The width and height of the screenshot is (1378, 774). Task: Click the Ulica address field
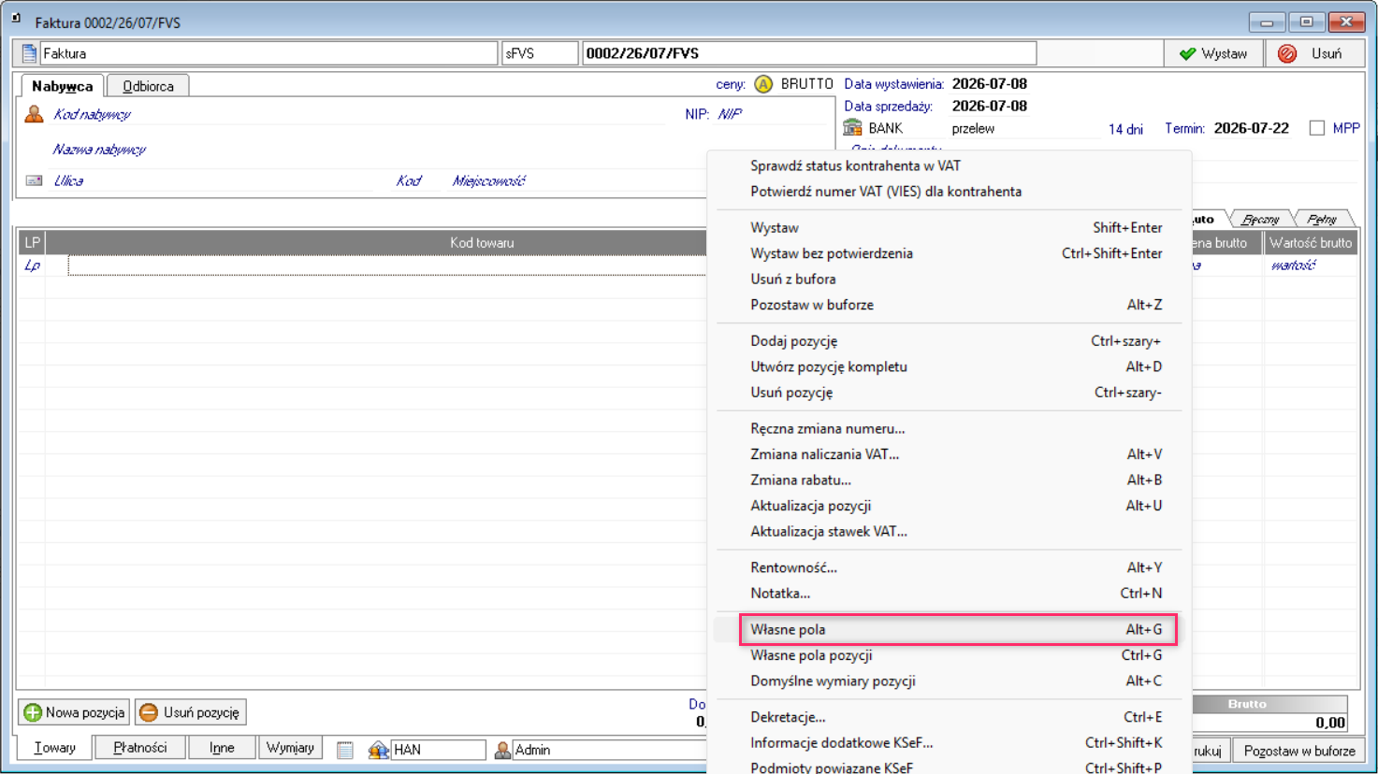212,180
